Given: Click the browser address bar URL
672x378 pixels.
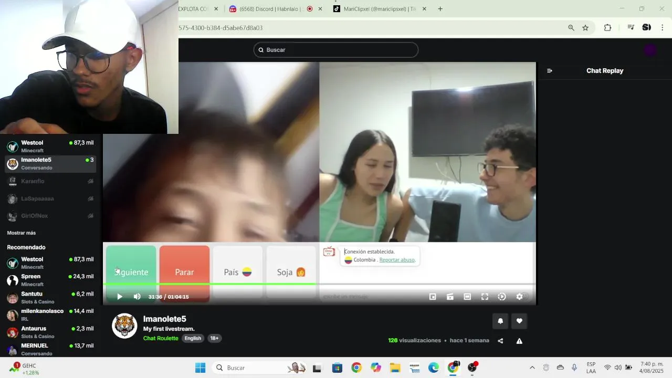Looking at the screenshot, I should (220, 28).
